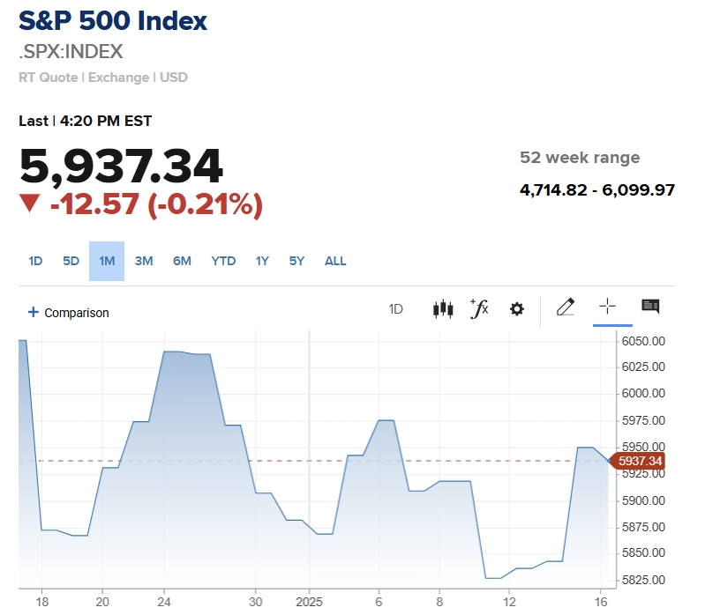
Task: Show ALL historical range
Action: pos(335,261)
